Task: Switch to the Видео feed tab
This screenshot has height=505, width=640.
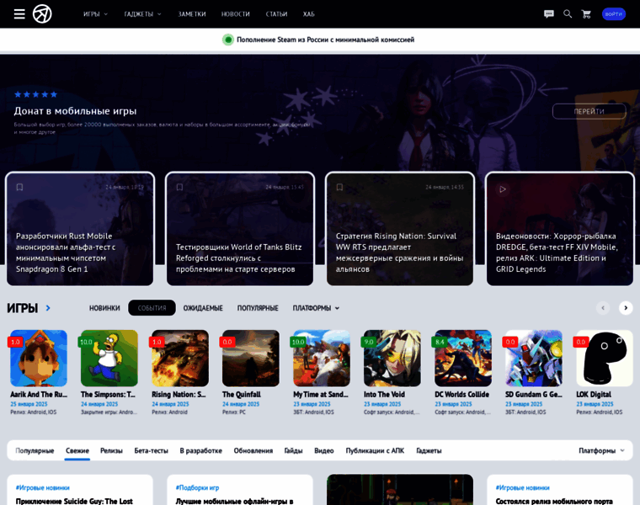Action: coord(324,451)
